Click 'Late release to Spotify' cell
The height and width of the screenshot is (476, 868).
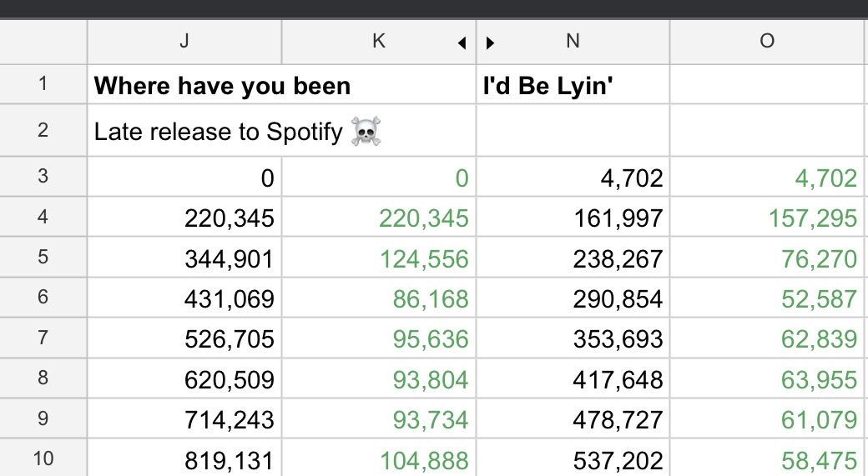(x=281, y=131)
